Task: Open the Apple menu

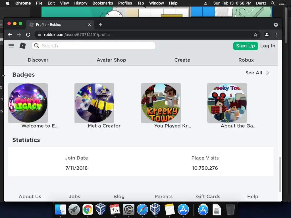Action: pos(8,3)
